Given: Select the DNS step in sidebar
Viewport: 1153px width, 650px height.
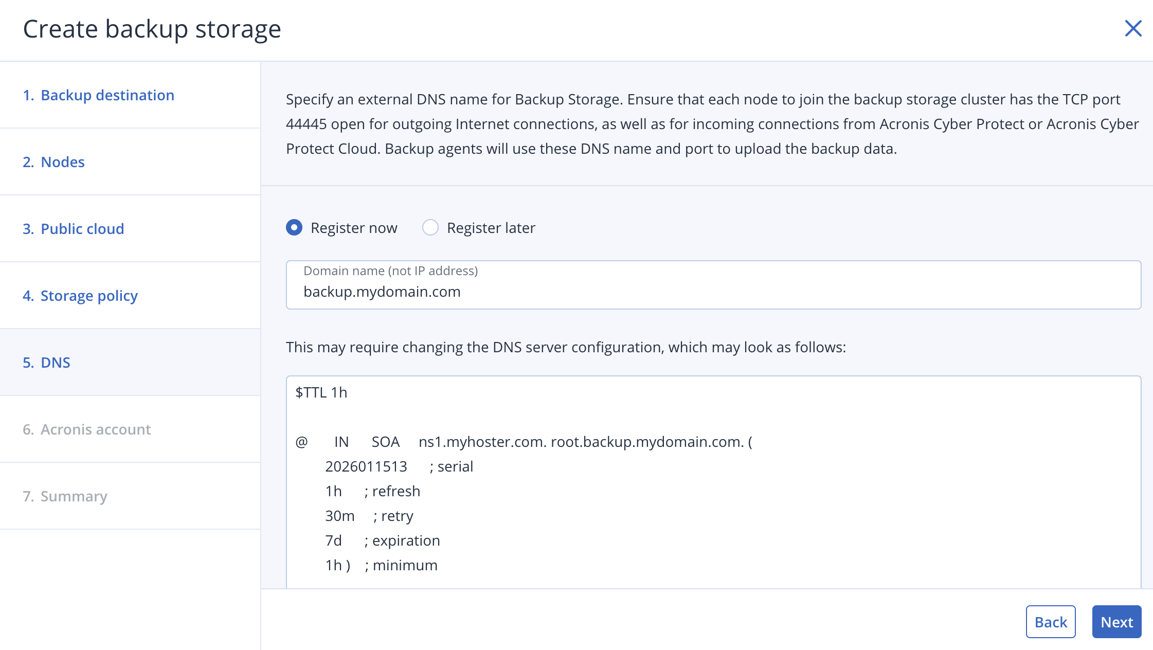Looking at the screenshot, I should pos(55,363).
